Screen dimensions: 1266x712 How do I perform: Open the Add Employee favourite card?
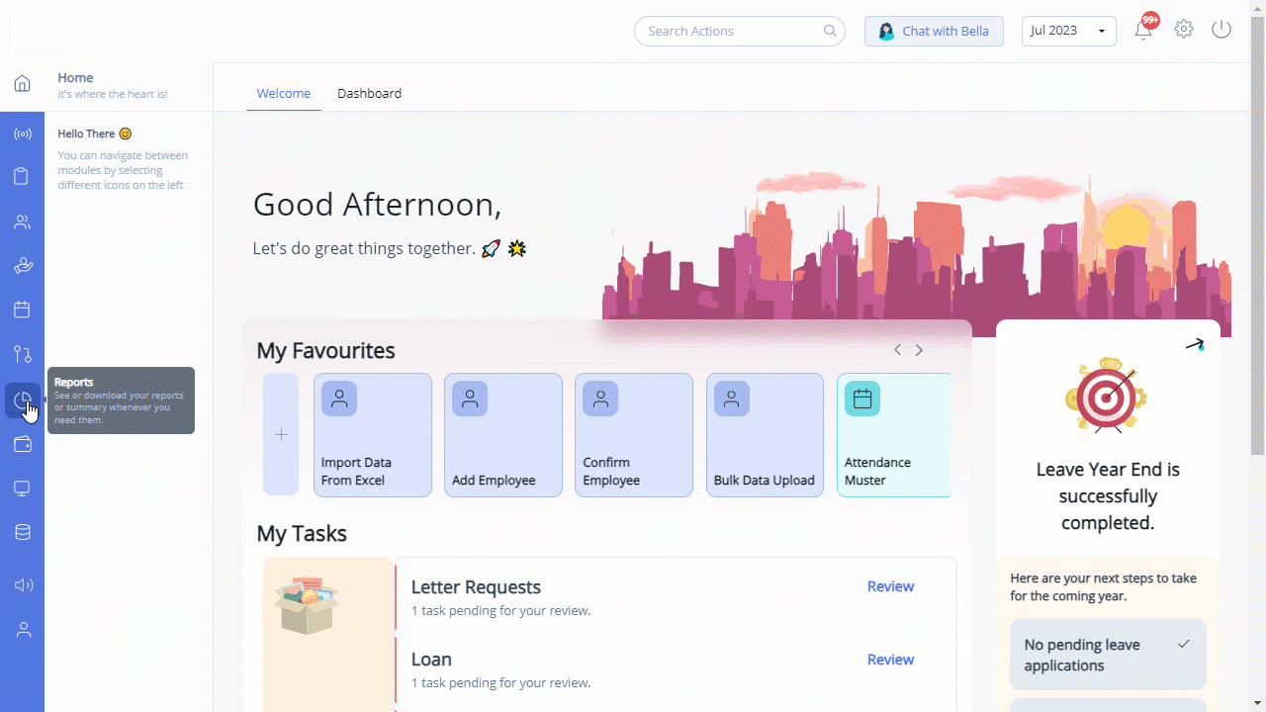(503, 435)
